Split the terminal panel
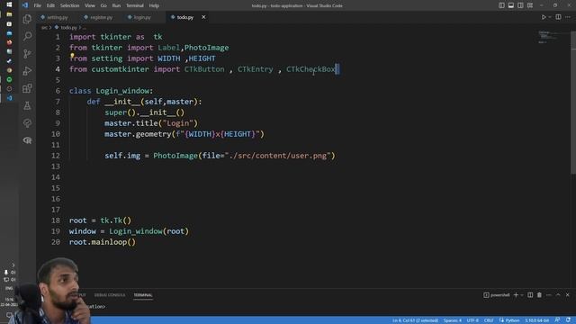Image resolution: width=576 pixels, height=324 pixels. coord(530,295)
